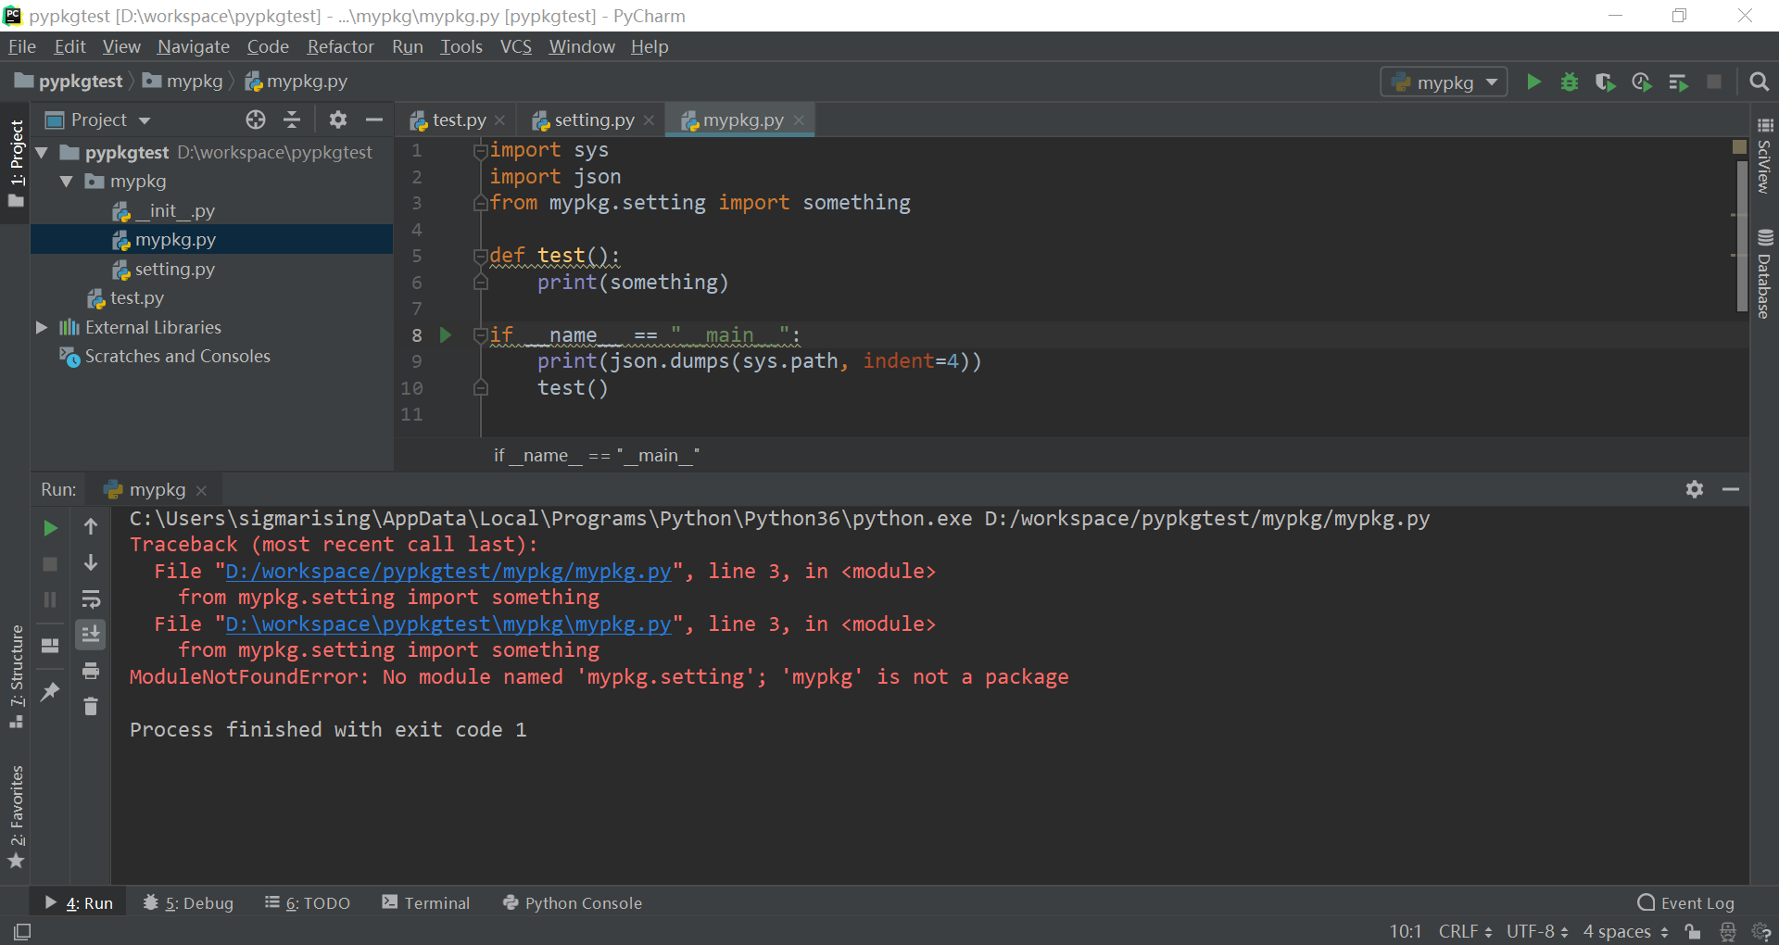Open Run panel settings gear
1779x945 pixels.
(x=1695, y=489)
